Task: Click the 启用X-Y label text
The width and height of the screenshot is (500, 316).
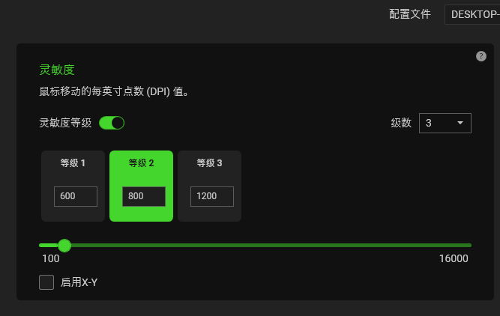Action: pos(79,282)
